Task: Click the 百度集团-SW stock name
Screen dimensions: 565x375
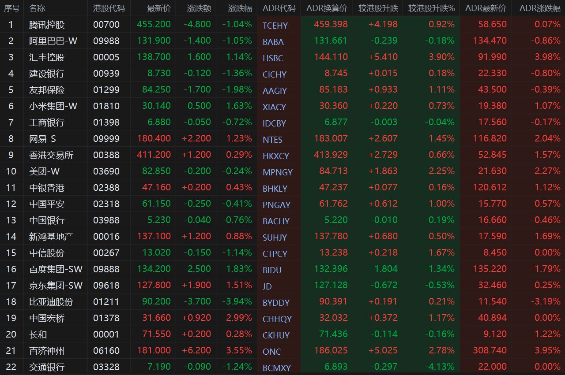Action: click(x=56, y=269)
